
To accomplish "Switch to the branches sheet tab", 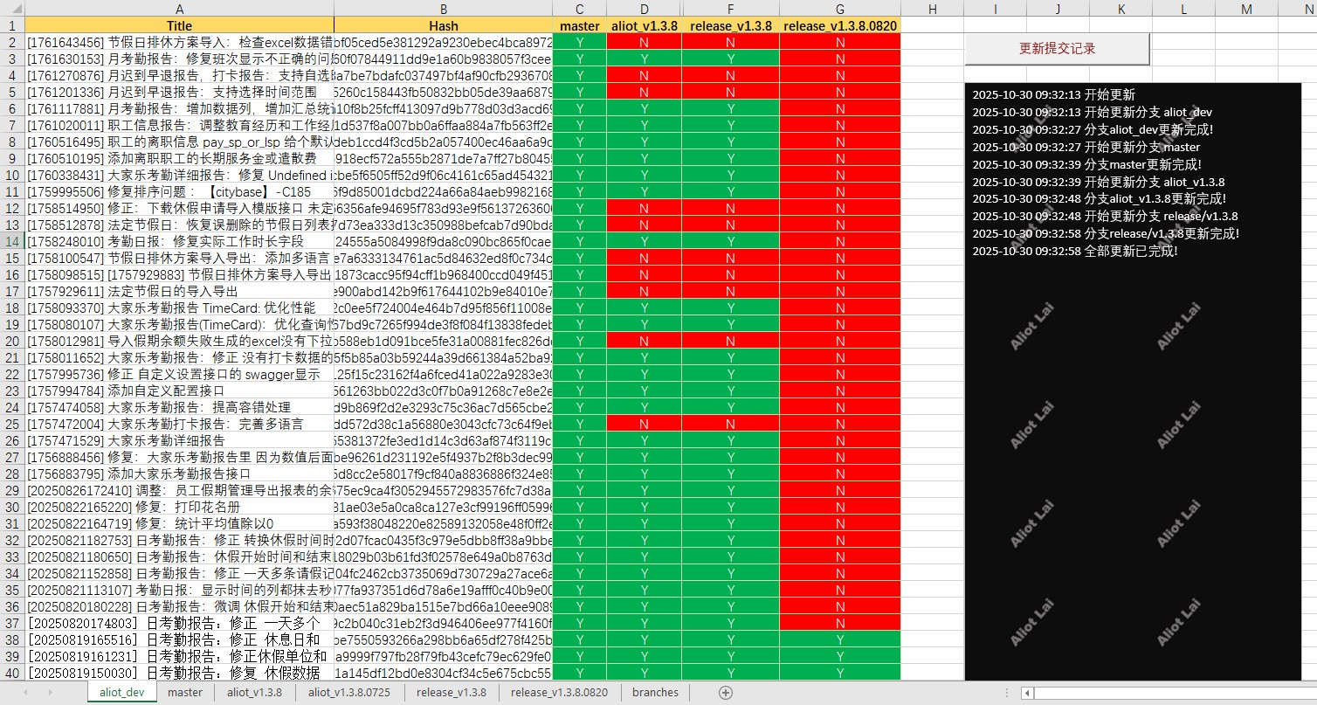I will (x=655, y=693).
